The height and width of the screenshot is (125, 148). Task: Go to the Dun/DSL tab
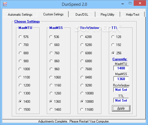click(x=82, y=15)
